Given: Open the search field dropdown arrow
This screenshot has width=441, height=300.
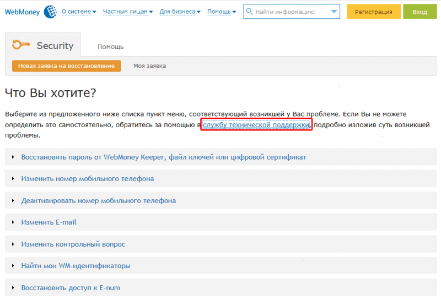Looking at the screenshot, I should (334, 12).
